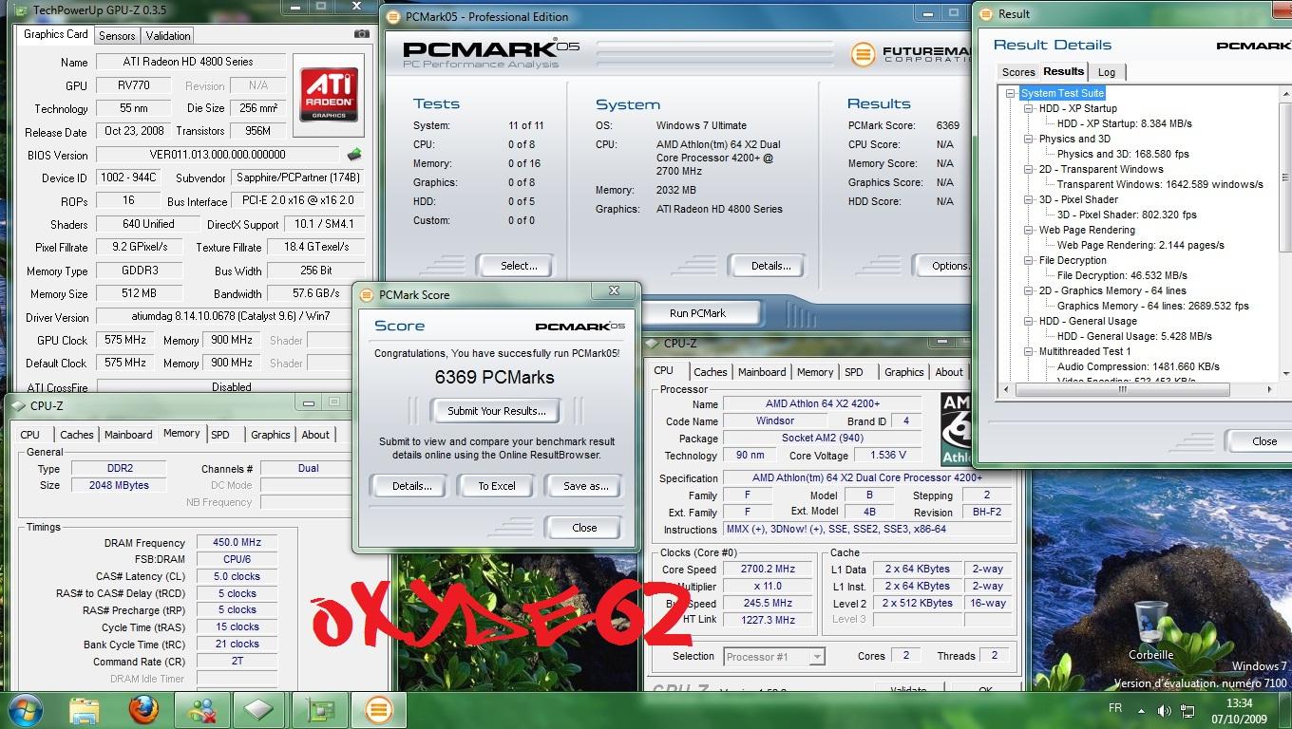Open Windows Explorer from the taskbar
The image size is (1292, 729).
point(85,710)
